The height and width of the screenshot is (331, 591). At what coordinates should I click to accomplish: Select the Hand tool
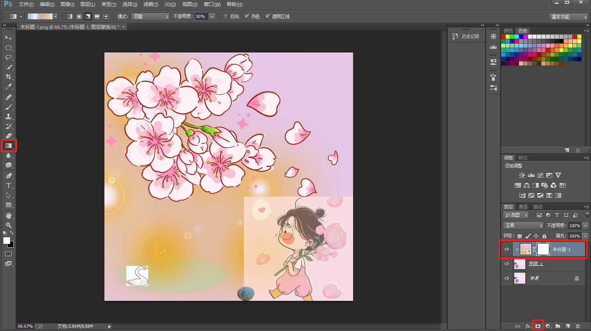pos(9,216)
